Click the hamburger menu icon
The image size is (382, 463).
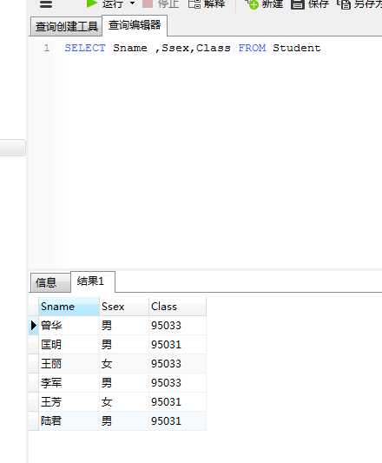[46, 4]
